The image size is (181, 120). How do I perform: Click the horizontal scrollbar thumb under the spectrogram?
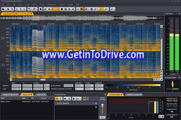coord(43,79)
